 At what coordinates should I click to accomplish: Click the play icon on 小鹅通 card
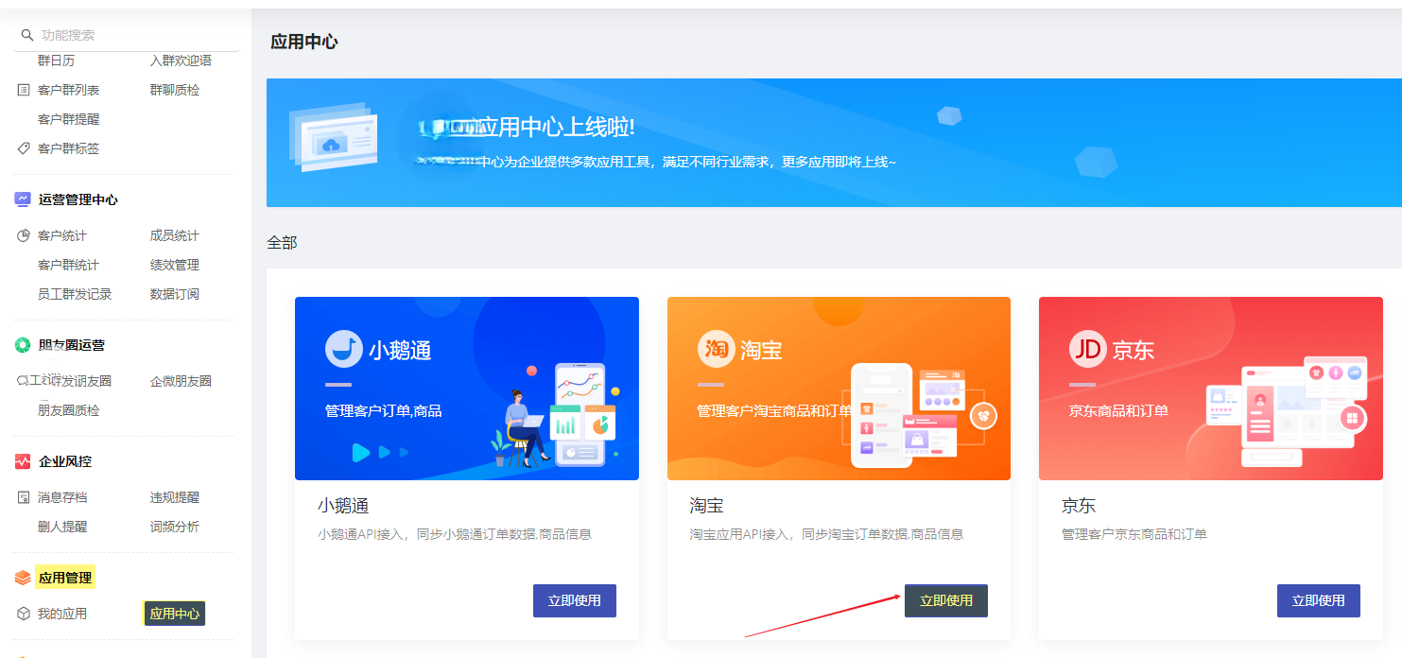click(x=361, y=453)
